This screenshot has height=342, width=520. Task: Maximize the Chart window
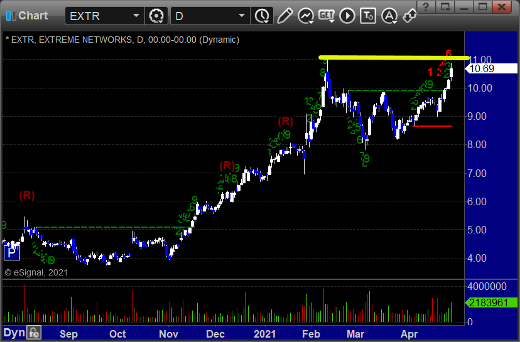(482, 7)
